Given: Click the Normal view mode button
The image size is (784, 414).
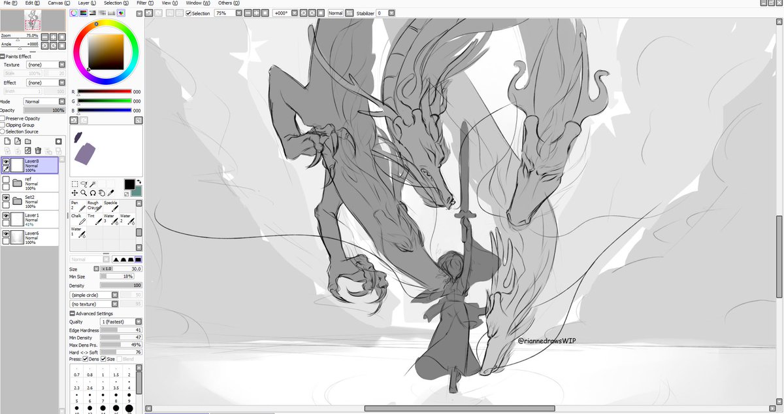Looking at the screenshot, I should pos(335,13).
